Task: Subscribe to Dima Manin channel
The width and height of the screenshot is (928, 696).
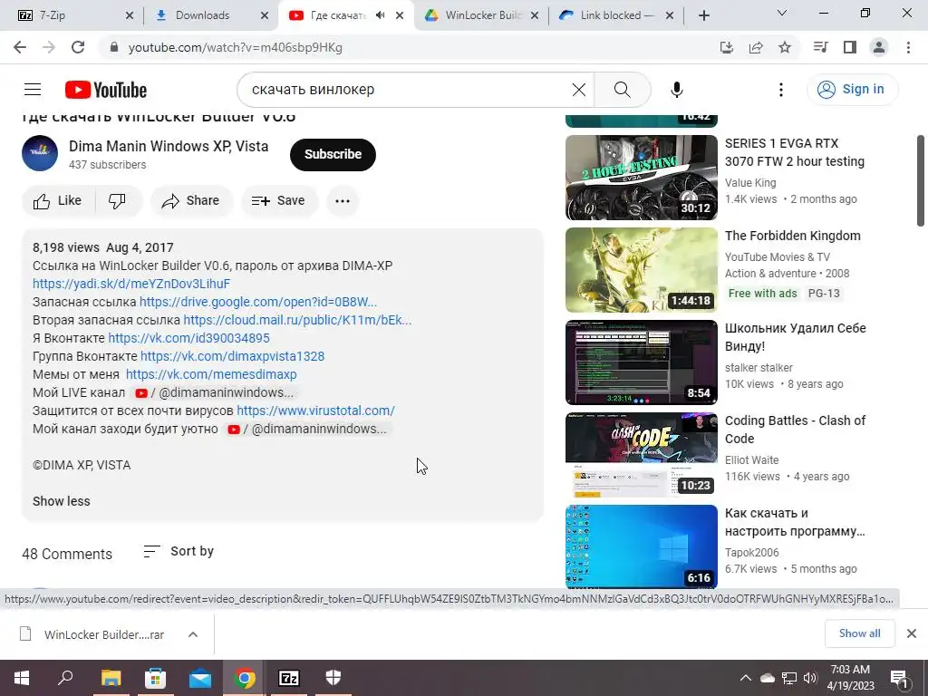Action: click(x=333, y=154)
